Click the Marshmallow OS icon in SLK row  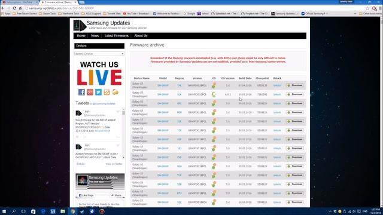click(x=214, y=94)
